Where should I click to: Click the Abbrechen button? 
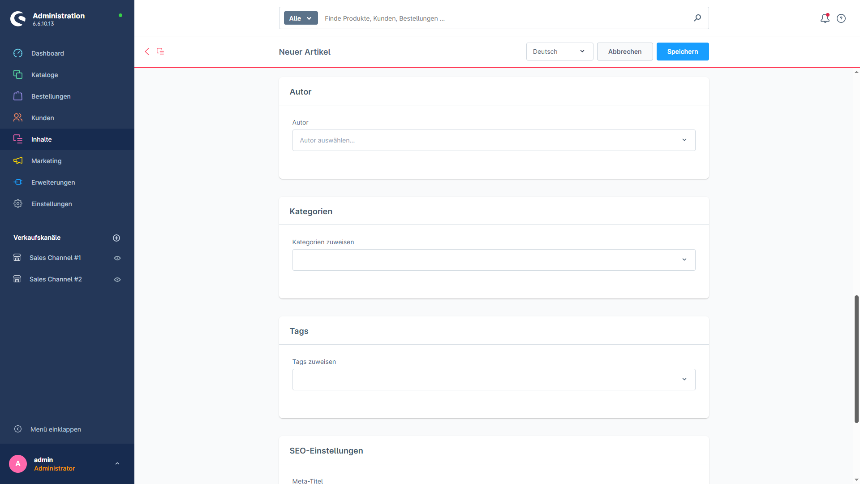pyautogui.click(x=625, y=52)
